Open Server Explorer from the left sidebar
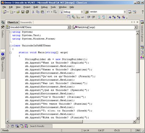This screenshot has height=133, width=145. [x=3, y=22]
